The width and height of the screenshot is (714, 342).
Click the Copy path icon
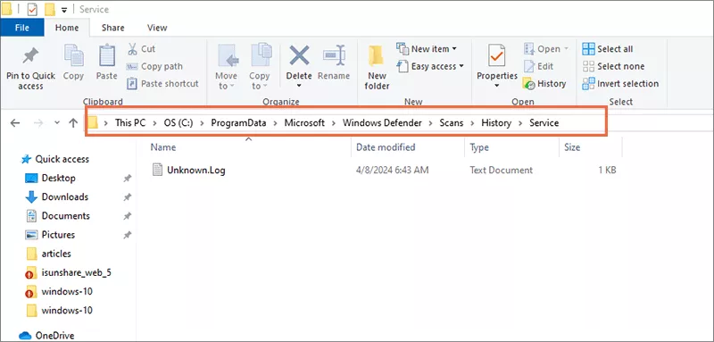pyautogui.click(x=132, y=66)
